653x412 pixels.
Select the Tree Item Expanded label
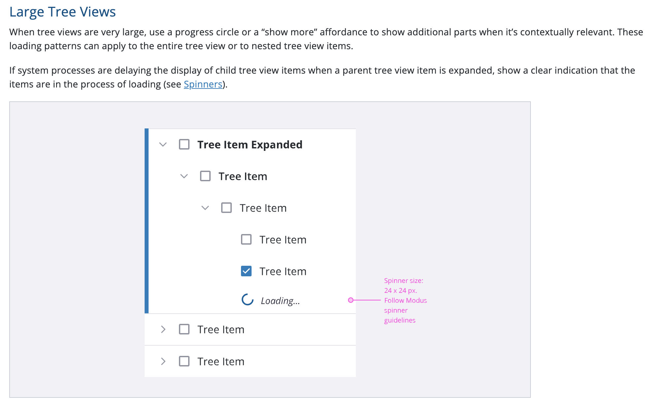(250, 145)
